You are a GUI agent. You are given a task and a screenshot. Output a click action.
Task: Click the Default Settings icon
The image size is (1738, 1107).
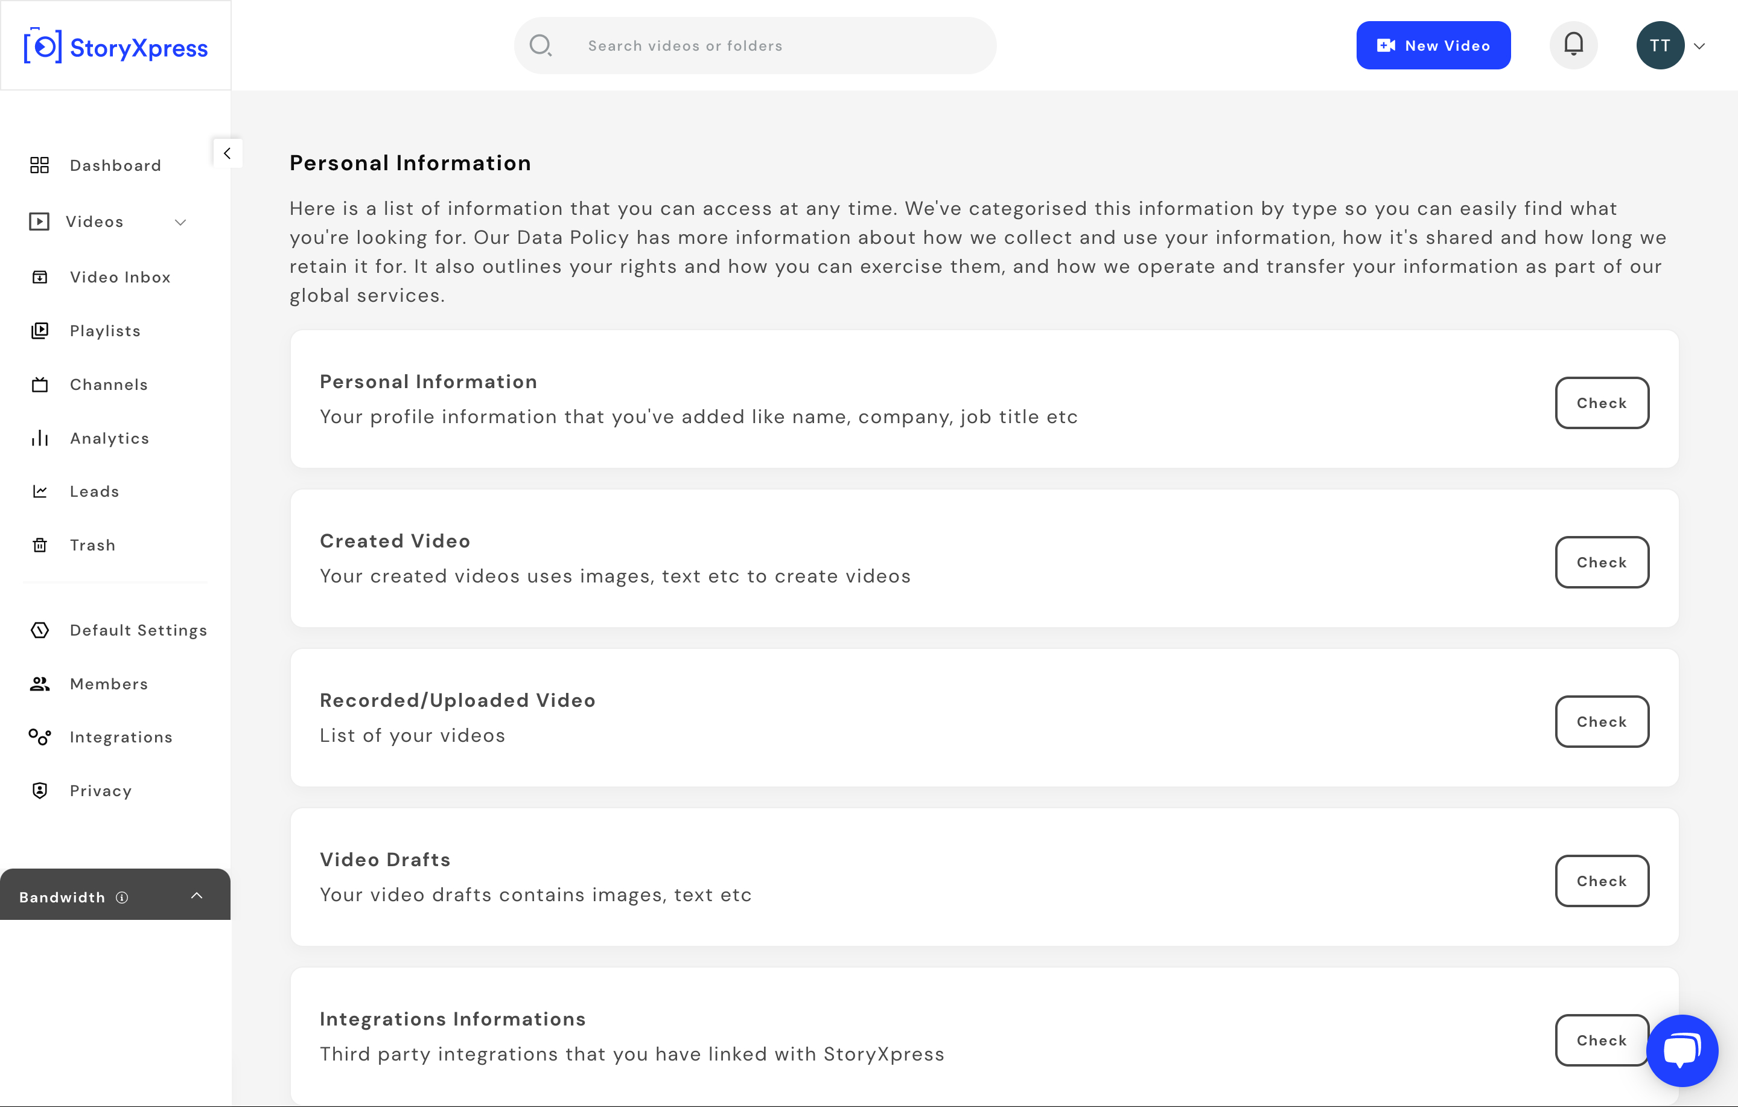click(x=40, y=630)
